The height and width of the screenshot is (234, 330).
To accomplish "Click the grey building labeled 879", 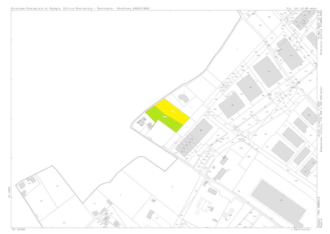I will click(290, 55).
